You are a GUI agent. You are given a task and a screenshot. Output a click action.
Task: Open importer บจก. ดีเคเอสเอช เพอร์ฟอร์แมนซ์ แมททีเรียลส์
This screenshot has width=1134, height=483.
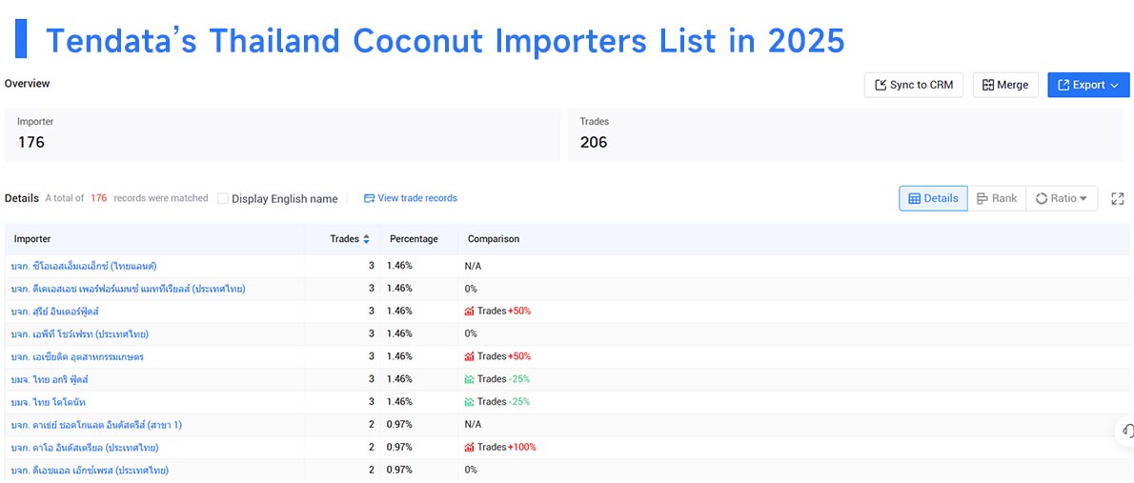tap(128, 289)
